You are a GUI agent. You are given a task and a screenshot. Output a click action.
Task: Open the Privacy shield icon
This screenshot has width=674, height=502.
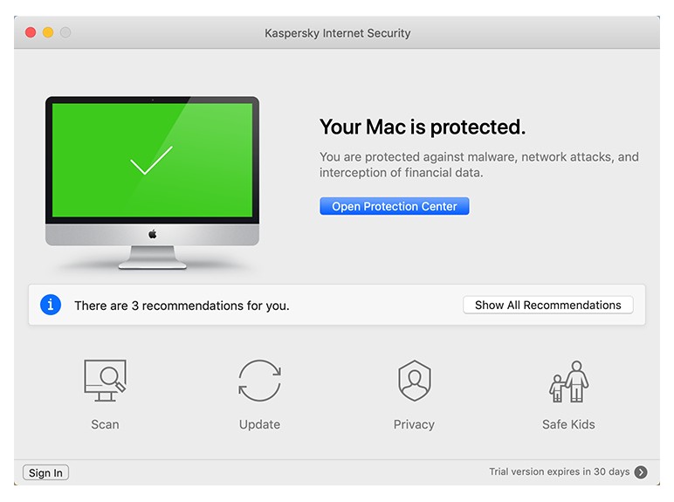click(x=414, y=381)
